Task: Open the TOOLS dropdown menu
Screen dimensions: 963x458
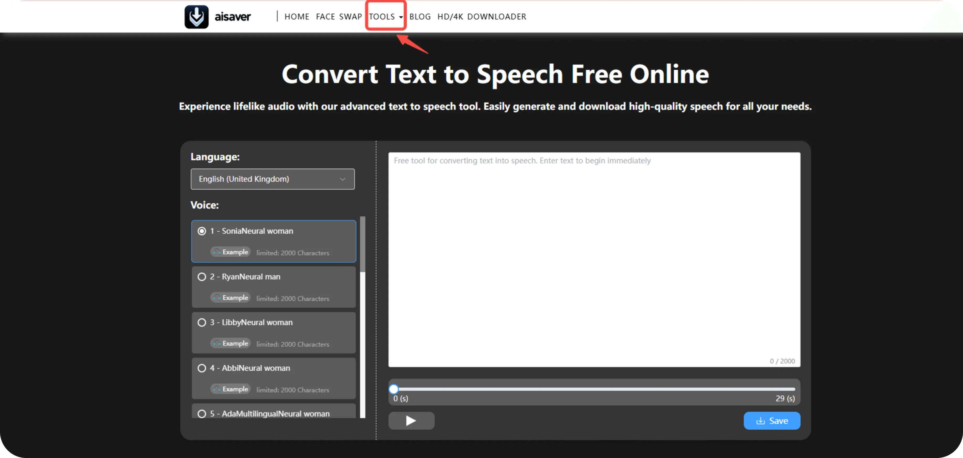Action: tap(386, 17)
